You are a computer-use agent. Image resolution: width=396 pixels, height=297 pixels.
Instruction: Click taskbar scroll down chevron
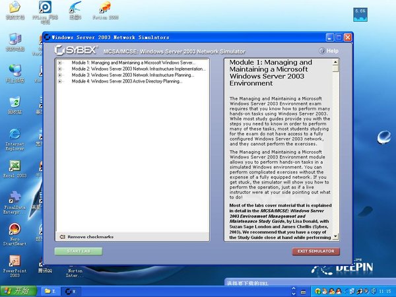pos(294,294)
